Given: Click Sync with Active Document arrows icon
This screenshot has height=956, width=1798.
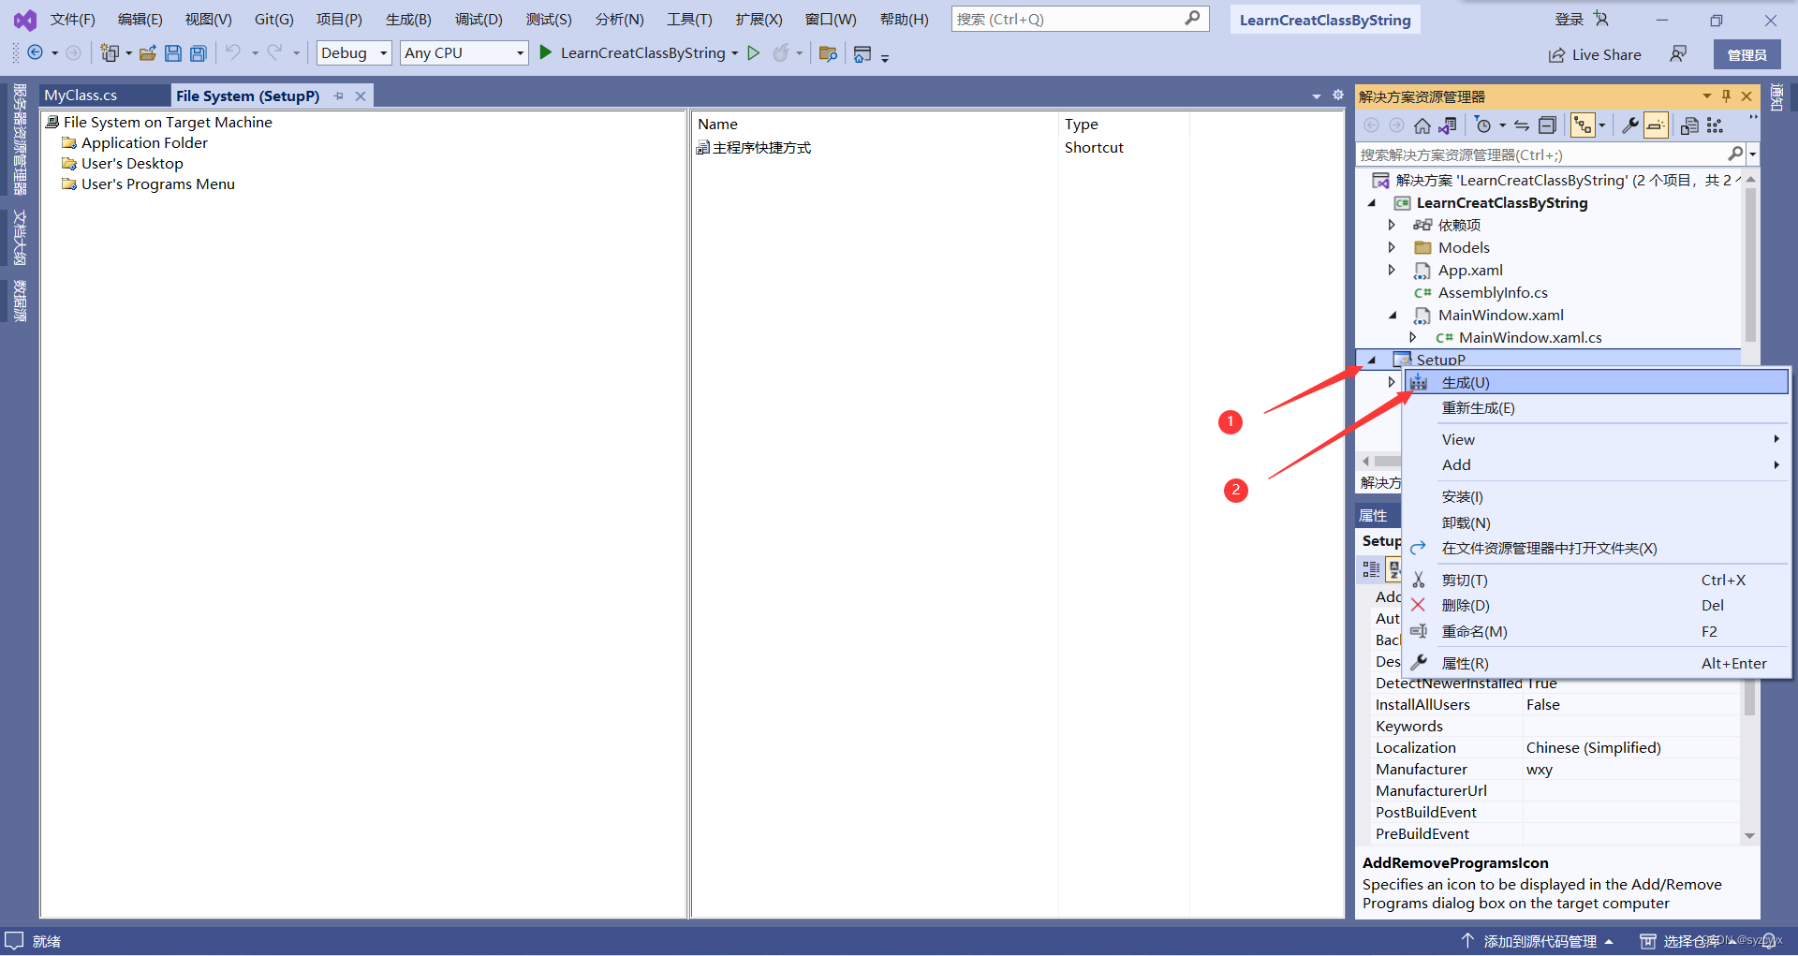Looking at the screenshot, I should click(1522, 125).
